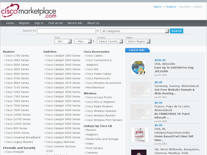Open the Wireless category heading
Screen dimensions: 207x155
[x=90, y=93]
